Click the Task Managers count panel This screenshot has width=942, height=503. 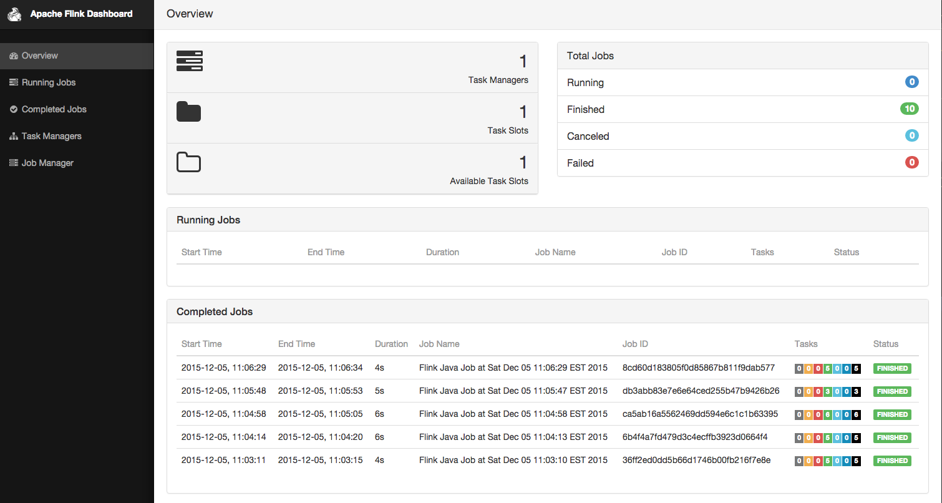click(352, 67)
